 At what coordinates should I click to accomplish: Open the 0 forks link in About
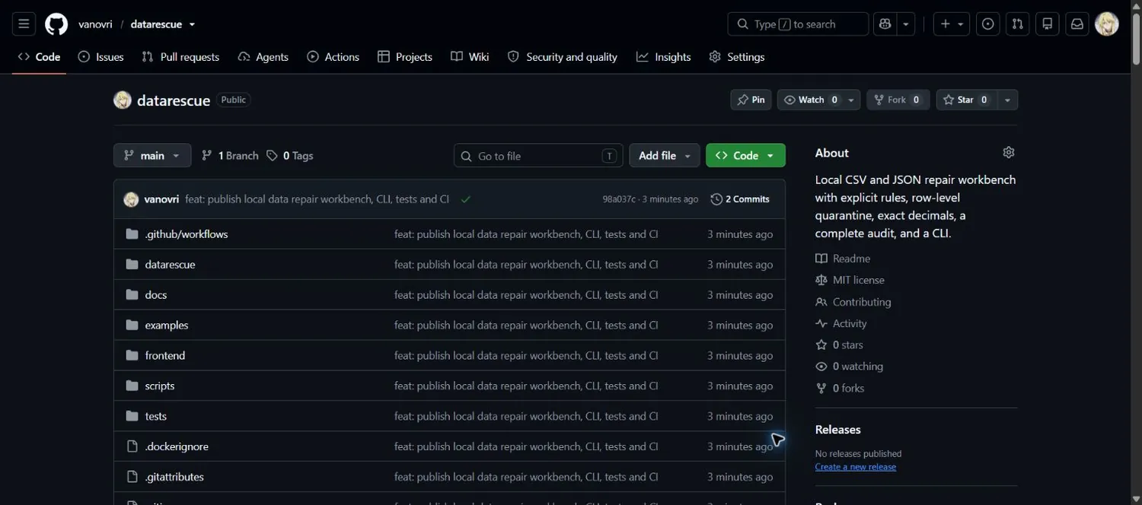pos(840,388)
